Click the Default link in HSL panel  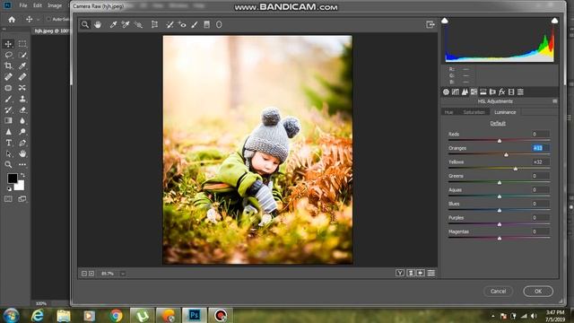click(x=498, y=124)
